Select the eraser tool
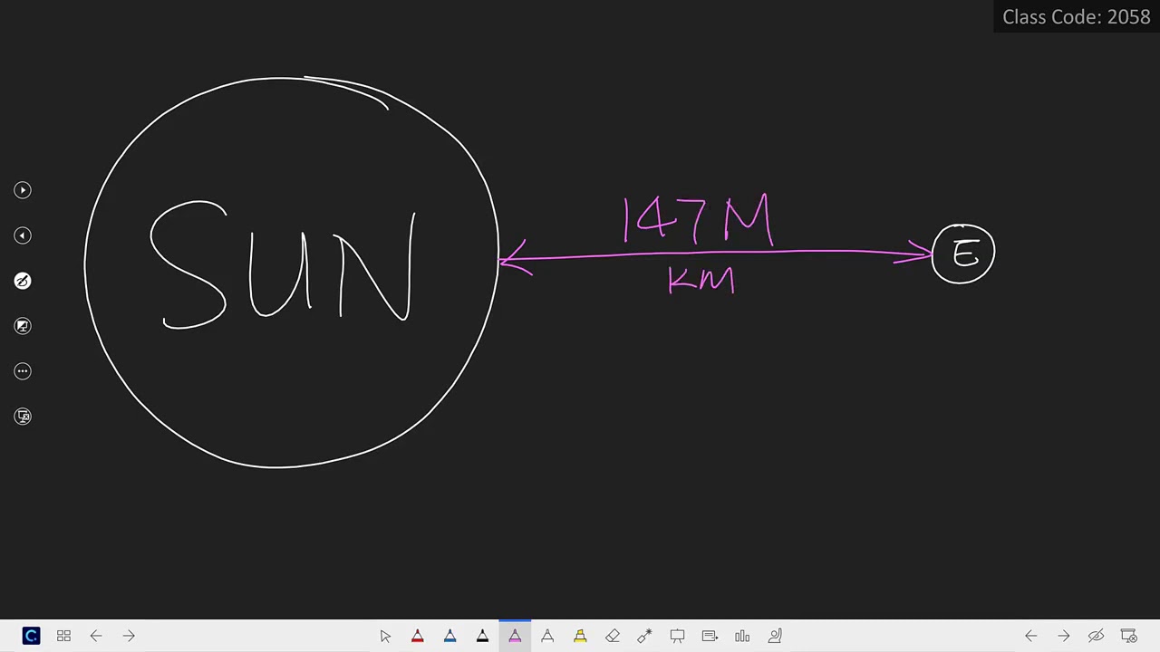 613,636
